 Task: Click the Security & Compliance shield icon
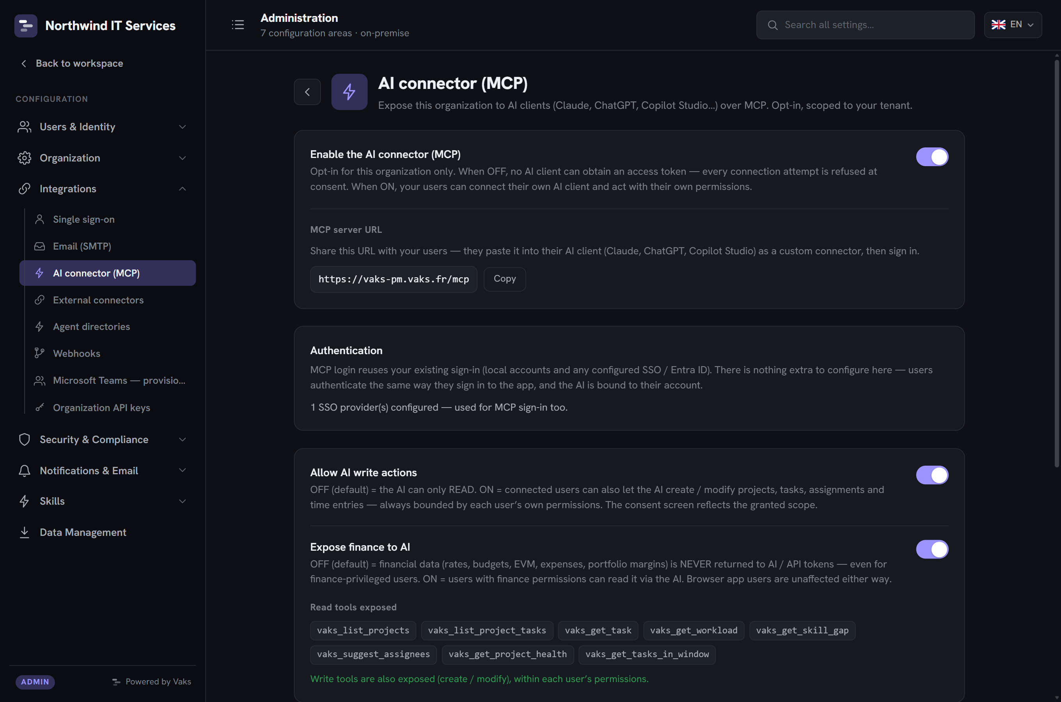pos(25,440)
